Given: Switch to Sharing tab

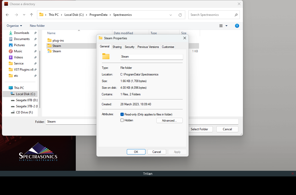Looking at the screenshot, I should 117,47.
